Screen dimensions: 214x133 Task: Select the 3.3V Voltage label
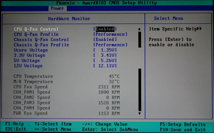(x=29, y=55)
